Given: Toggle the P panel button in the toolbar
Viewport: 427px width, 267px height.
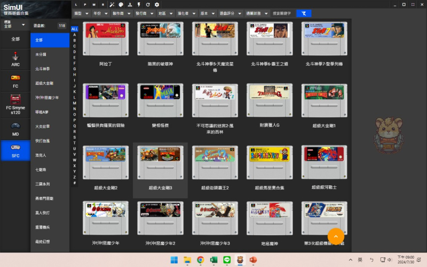Looking at the screenshot, I should click(85, 5).
